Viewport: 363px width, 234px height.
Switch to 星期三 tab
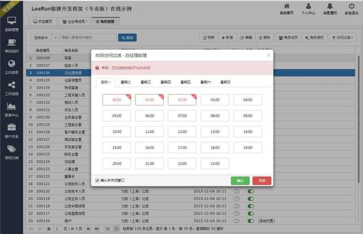tap(146, 82)
